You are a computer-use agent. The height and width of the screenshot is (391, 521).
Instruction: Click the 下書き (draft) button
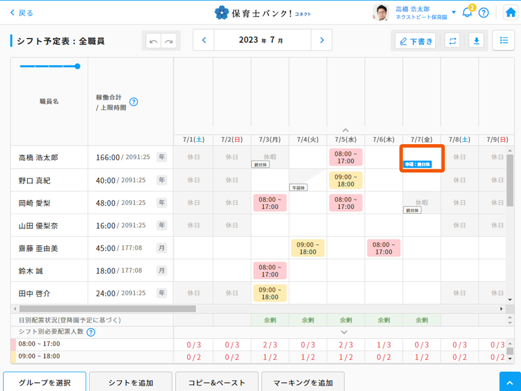click(x=415, y=41)
